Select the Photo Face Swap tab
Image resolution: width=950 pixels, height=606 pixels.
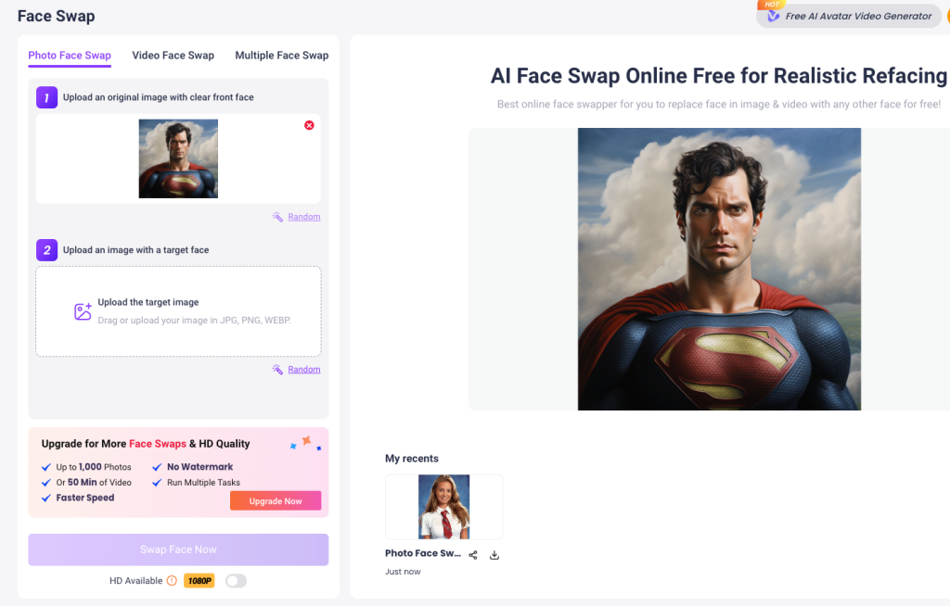click(69, 56)
